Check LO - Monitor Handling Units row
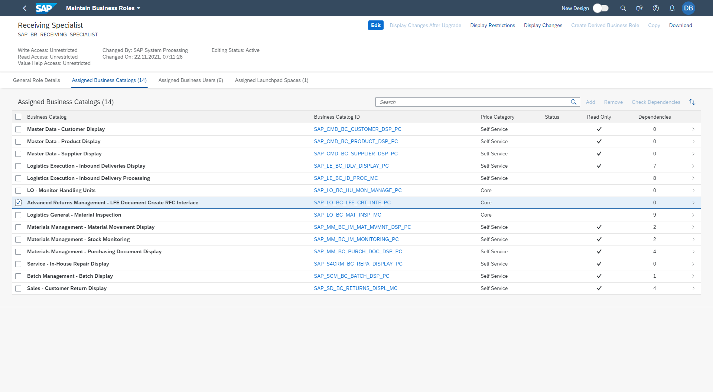This screenshot has width=713, height=392. [18, 191]
